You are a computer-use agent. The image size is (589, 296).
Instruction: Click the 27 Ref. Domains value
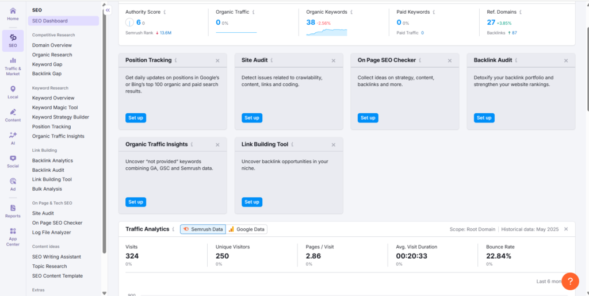coord(491,22)
